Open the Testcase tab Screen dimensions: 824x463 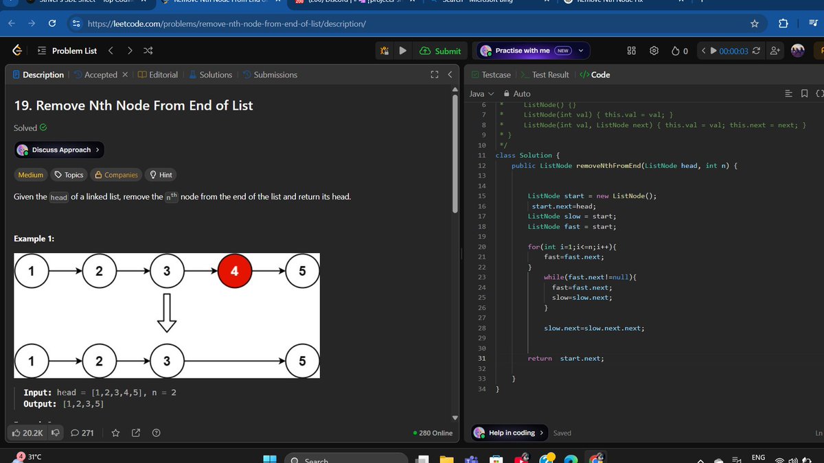(491, 75)
